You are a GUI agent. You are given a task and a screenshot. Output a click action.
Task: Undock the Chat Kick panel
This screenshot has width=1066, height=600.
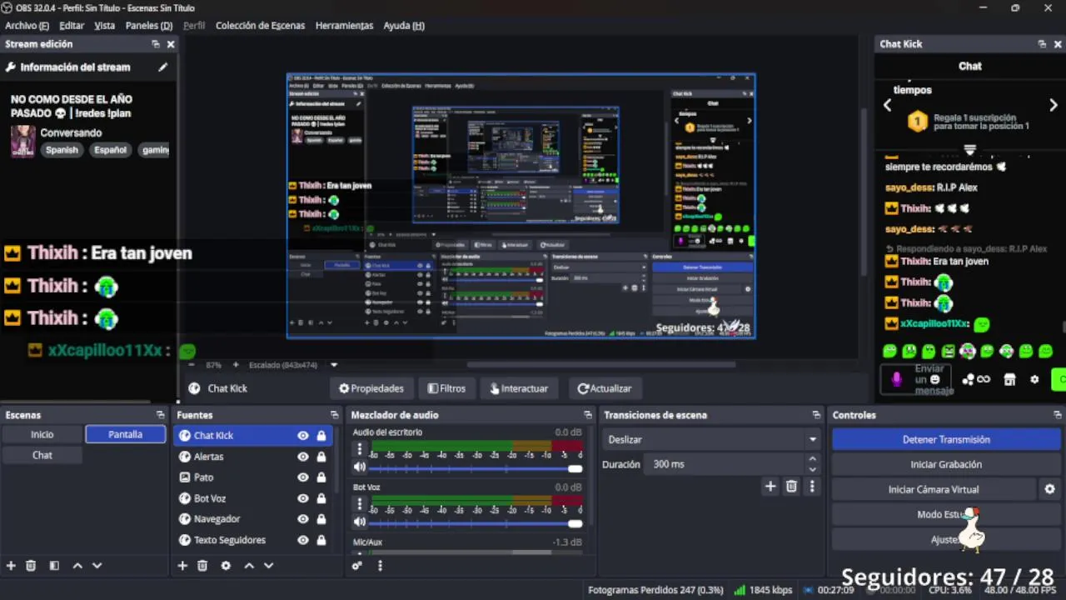pyautogui.click(x=1042, y=44)
